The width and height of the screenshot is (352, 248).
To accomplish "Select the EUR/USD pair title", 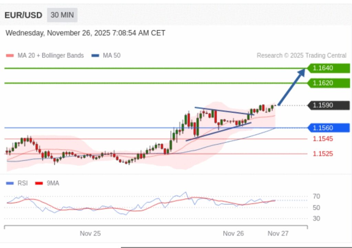I will (x=23, y=15).
